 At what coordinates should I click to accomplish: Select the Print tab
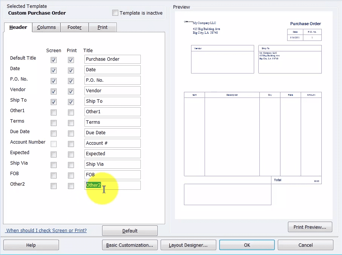[102, 27]
